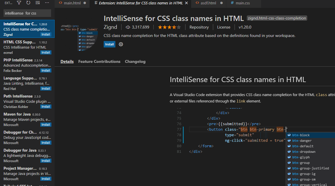This screenshot has width=335, height=186.
Task: Open the License link
Action: tap(224, 27)
